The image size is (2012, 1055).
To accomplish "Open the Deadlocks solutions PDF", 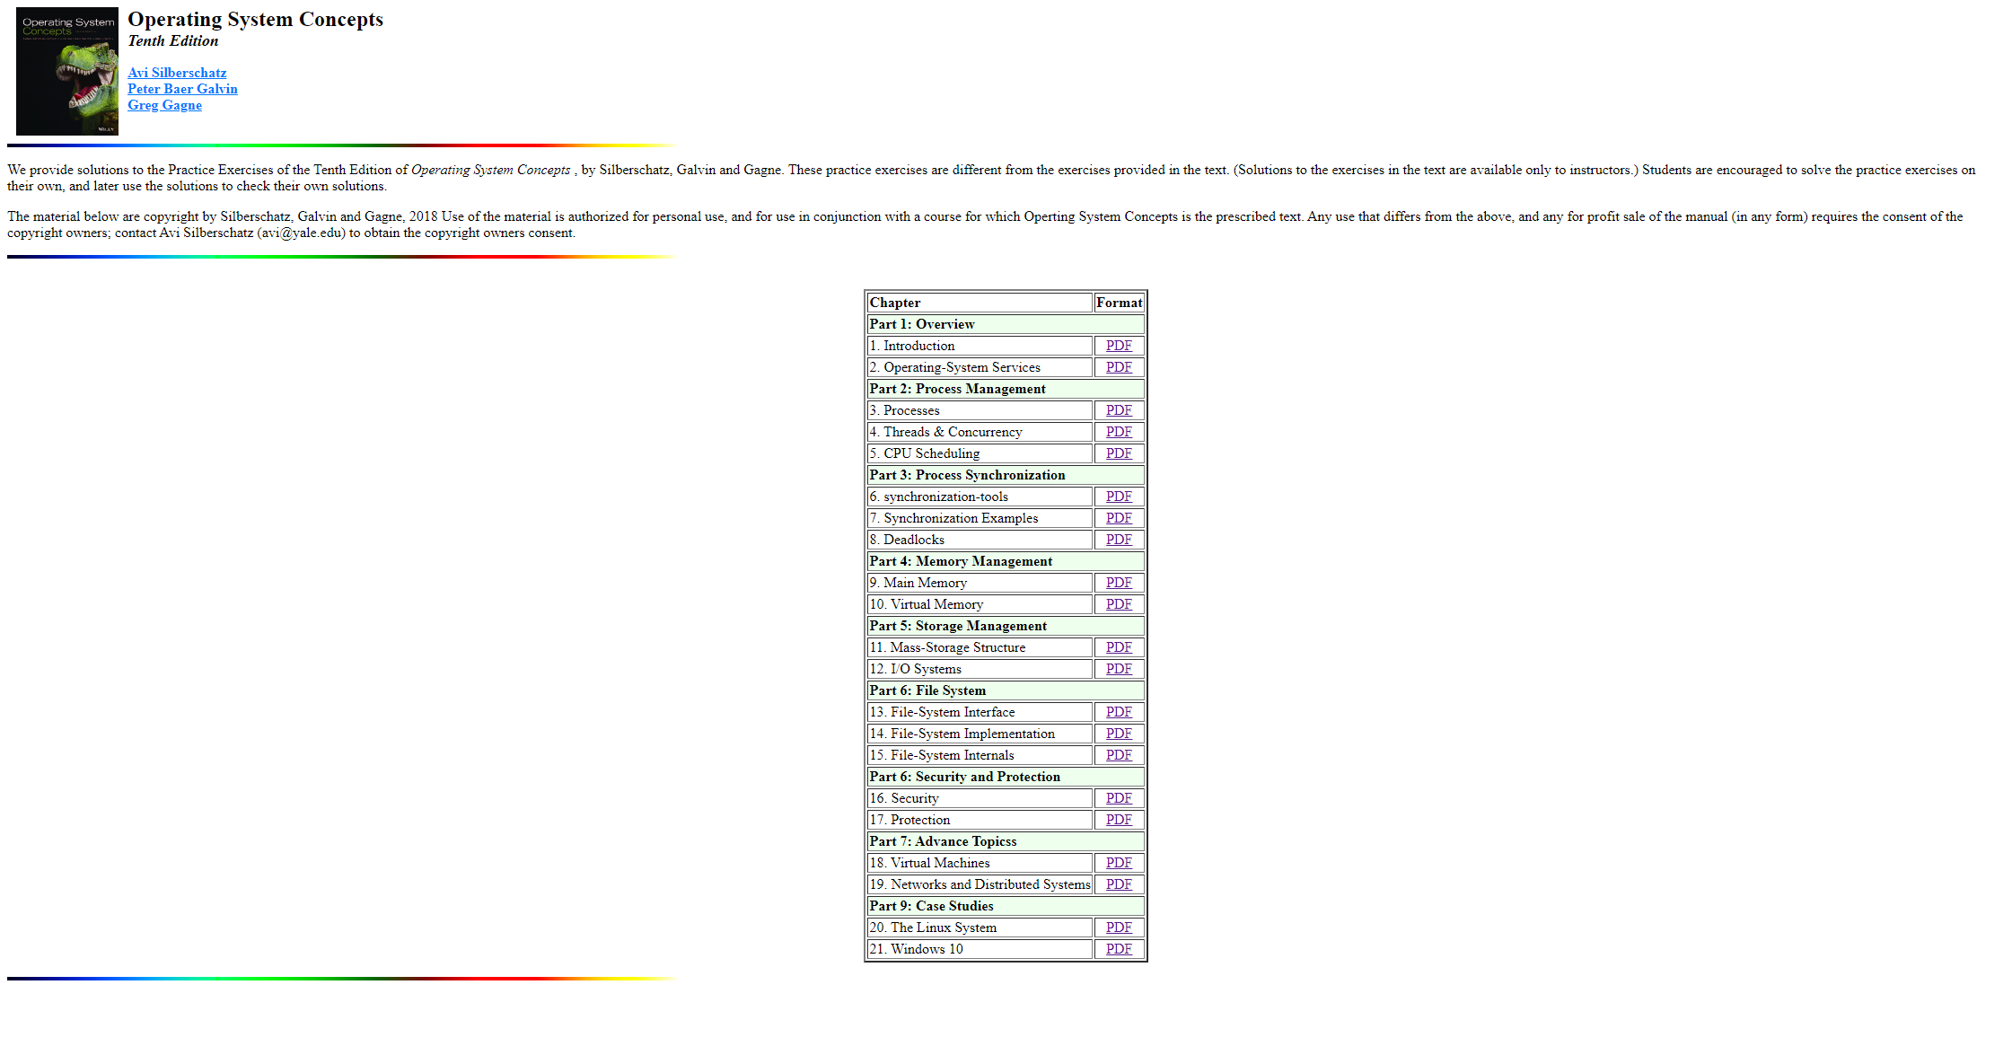I will pyautogui.click(x=1119, y=539).
